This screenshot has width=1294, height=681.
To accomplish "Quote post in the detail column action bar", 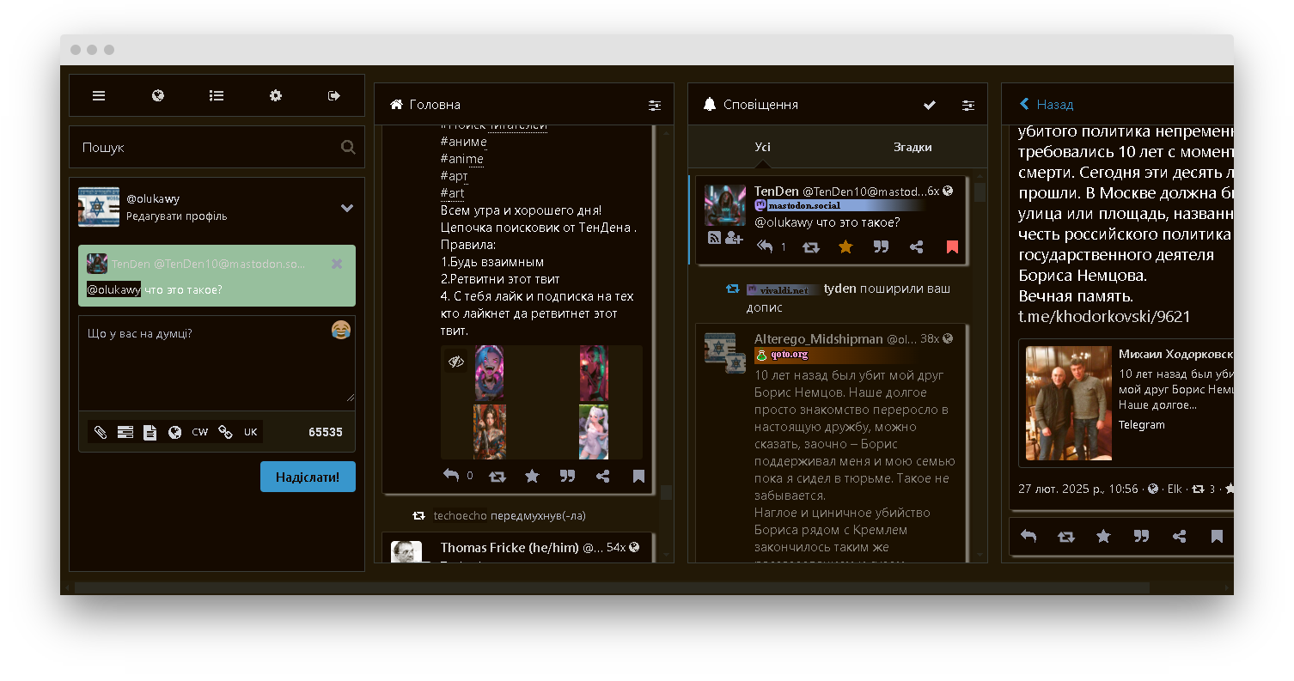I will [x=1141, y=536].
